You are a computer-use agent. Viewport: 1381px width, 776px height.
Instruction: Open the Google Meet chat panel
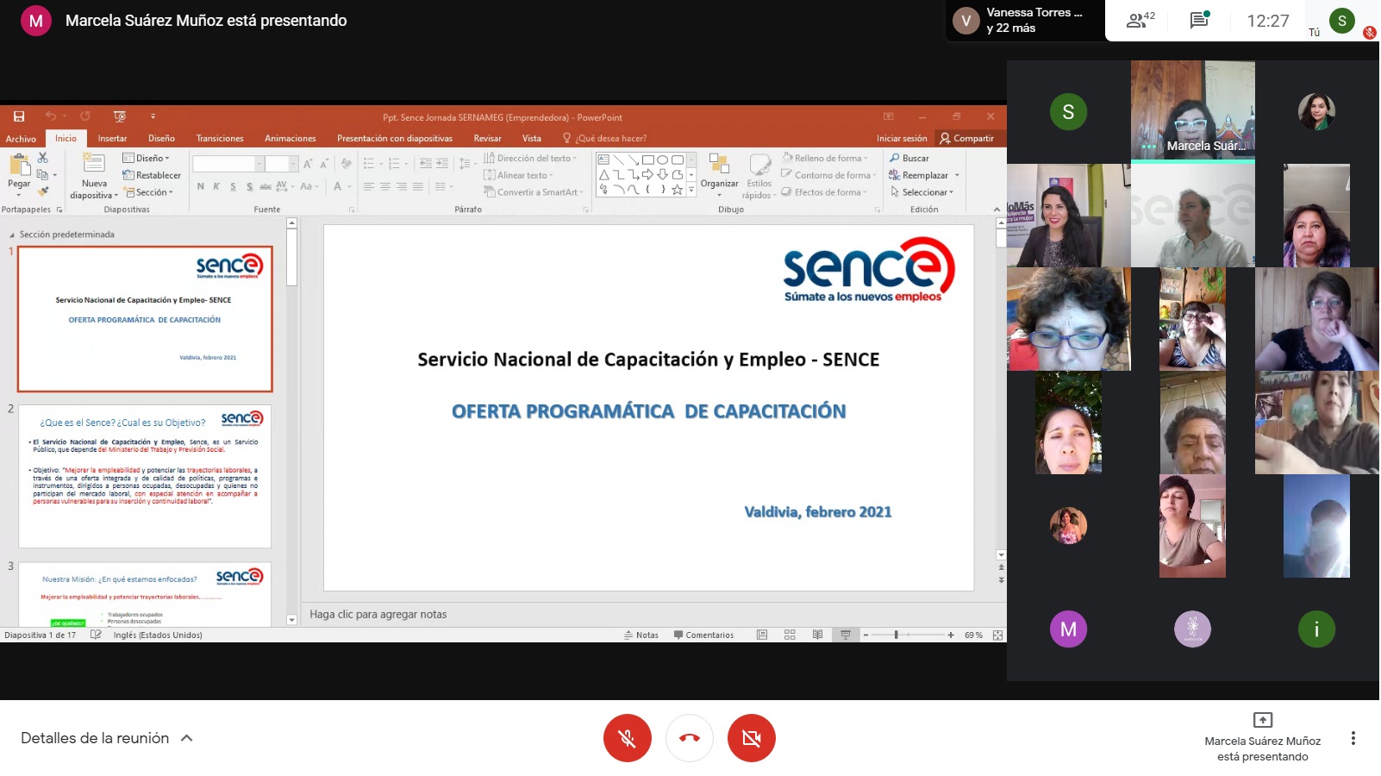click(1198, 21)
